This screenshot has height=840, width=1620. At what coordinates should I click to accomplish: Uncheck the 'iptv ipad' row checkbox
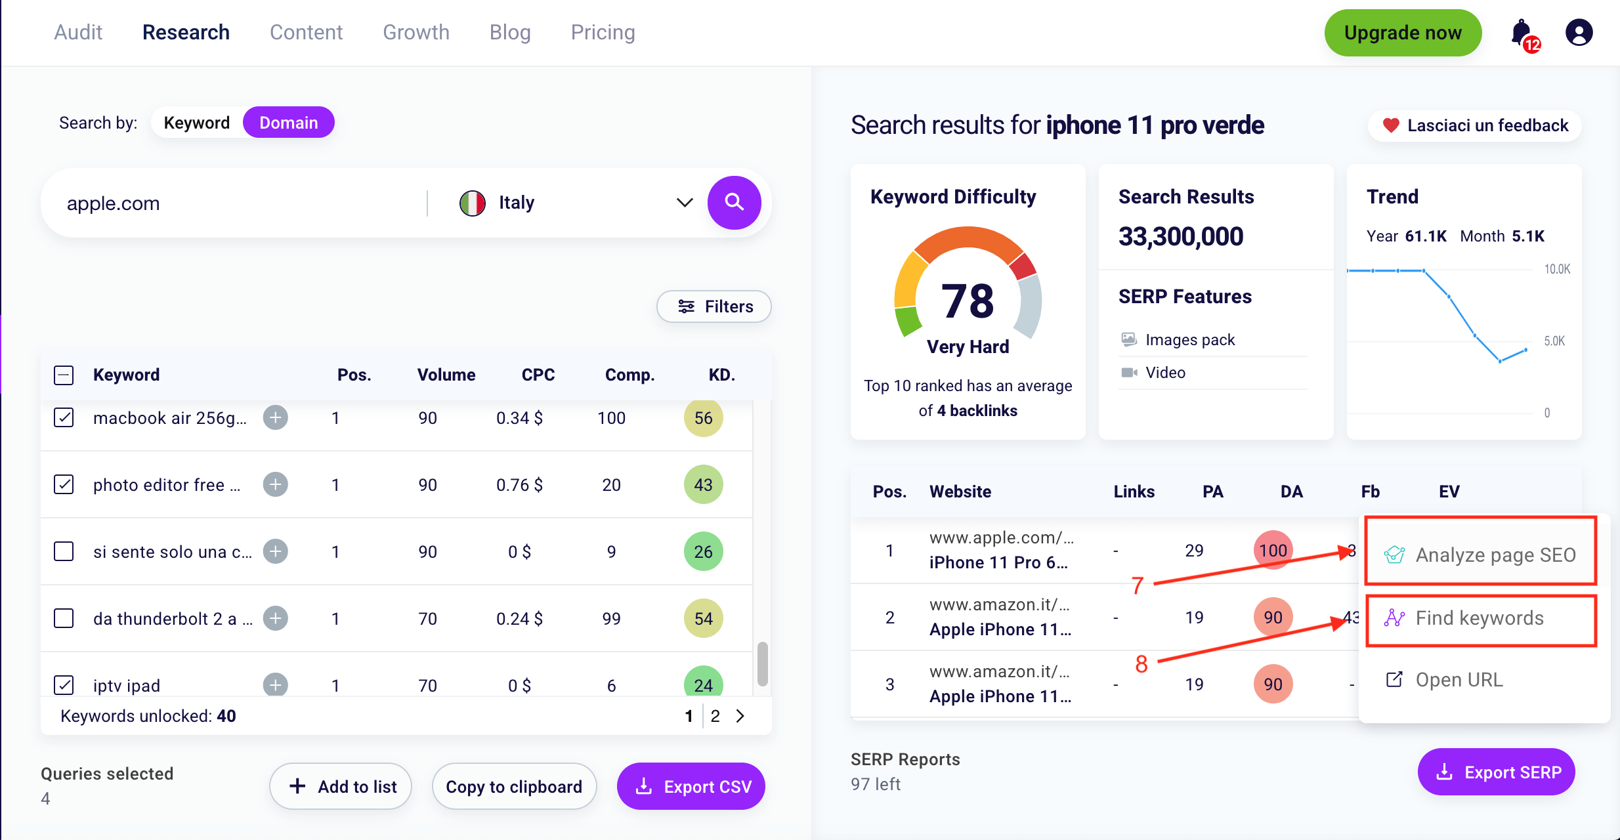pyautogui.click(x=64, y=684)
